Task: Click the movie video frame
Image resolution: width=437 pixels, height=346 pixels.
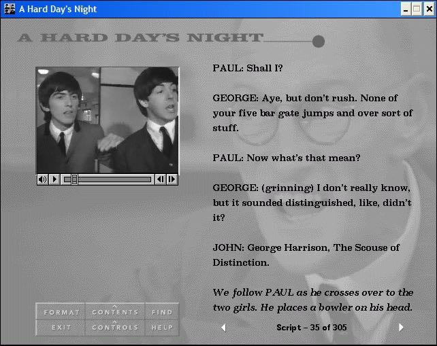Action: point(108,120)
